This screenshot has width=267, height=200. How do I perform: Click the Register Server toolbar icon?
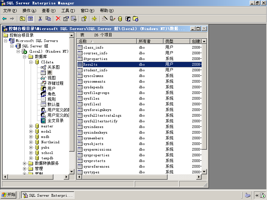(112, 19)
